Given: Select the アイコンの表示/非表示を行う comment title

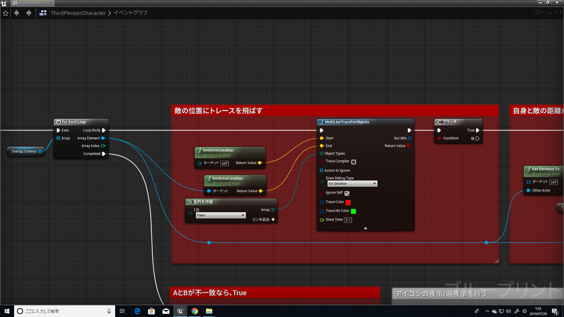Looking at the screenshot, I should coord(441,294).
